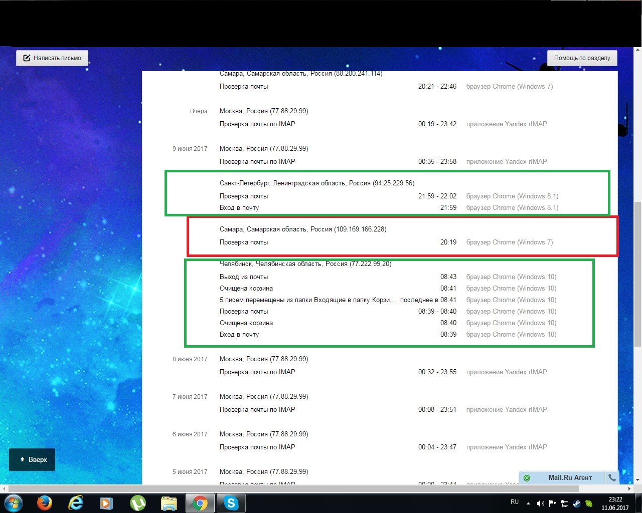
Task: Switch to Skype in the taskbar
Action: [231, 503]
